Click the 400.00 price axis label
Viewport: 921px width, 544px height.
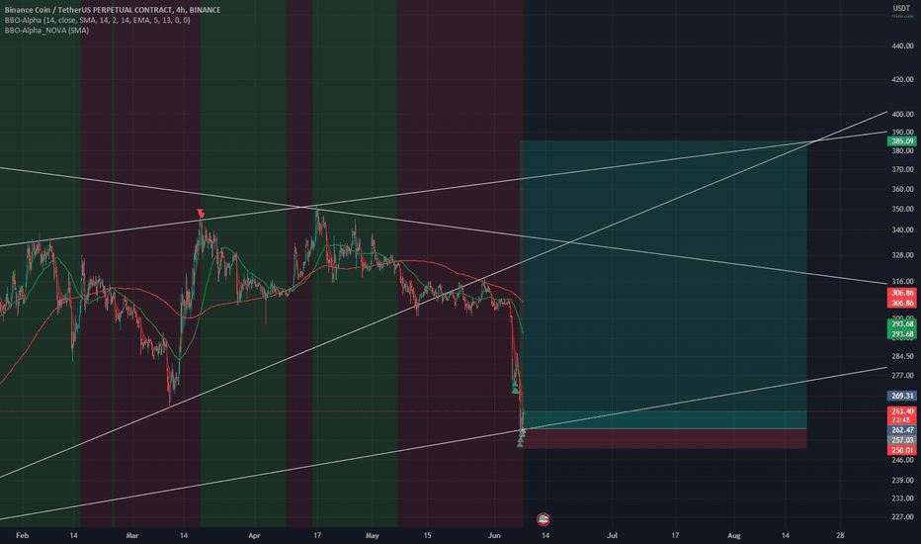901,114
